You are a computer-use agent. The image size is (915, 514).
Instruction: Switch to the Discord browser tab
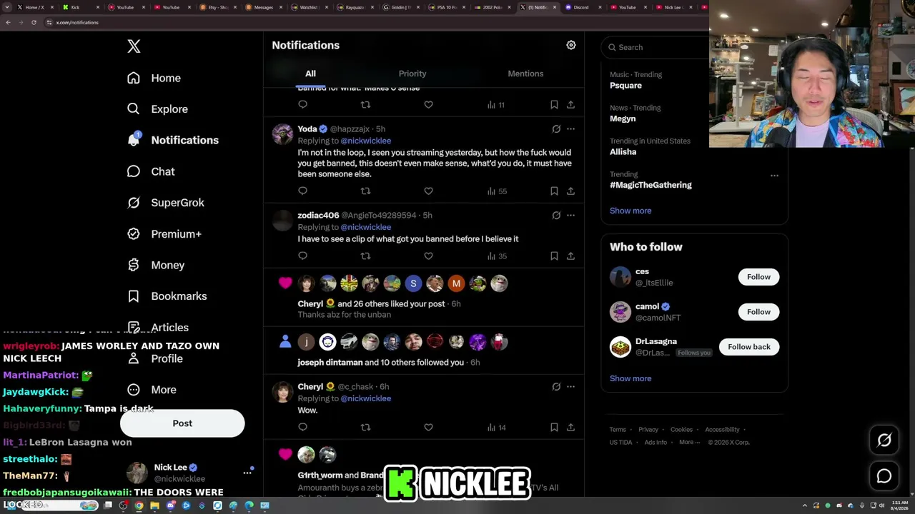click(x=583, y=7)
